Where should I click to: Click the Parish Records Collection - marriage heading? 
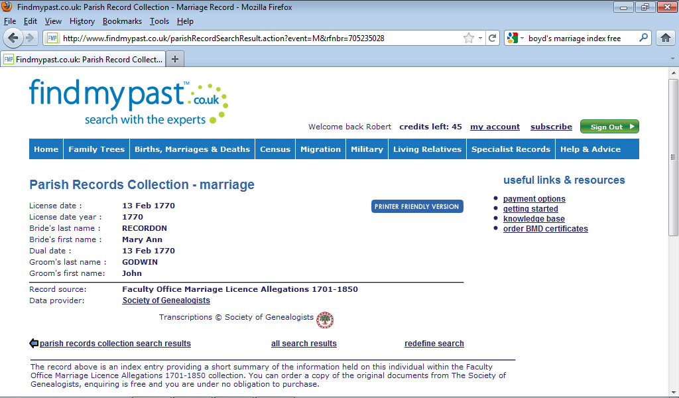(x=142, y=184)
